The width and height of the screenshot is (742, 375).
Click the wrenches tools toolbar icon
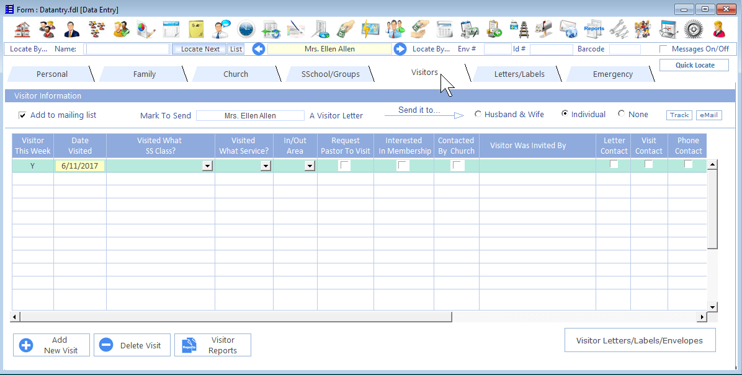click(x=619, y=29)
